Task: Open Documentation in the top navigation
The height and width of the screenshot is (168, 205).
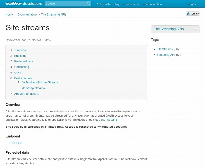Action: [152, 4]
